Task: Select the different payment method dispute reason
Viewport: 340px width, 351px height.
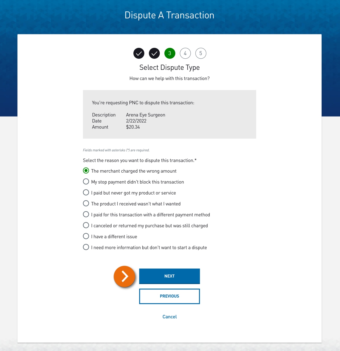Action: (x=86, y=214)
